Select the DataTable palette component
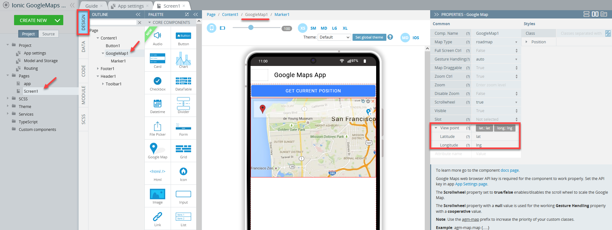Image resolution: width=612 pixels, height=230 pixels. (x=183, y=83)
